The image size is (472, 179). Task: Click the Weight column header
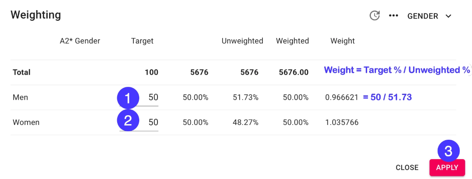(342, 41)
